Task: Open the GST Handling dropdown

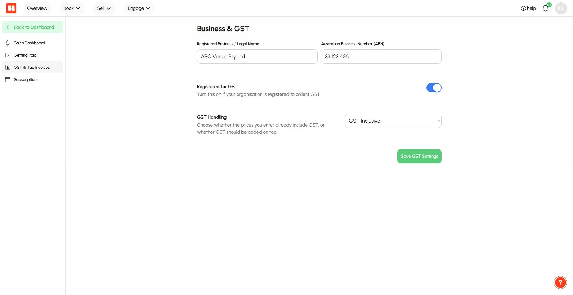Action: tap(393, 121)
